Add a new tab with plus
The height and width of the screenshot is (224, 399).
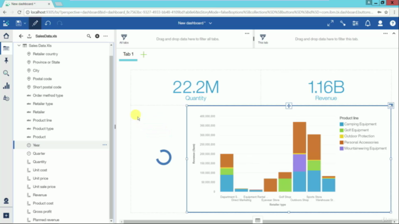[x=144, y=54]
